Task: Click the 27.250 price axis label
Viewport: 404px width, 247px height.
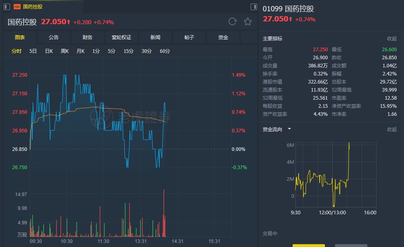Action: tap(20, 75)
